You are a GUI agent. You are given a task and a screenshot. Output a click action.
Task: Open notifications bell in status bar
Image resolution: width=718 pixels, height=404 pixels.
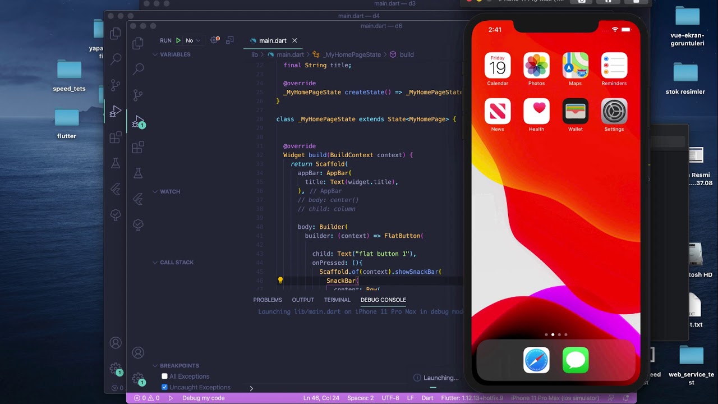click(626, 398)
